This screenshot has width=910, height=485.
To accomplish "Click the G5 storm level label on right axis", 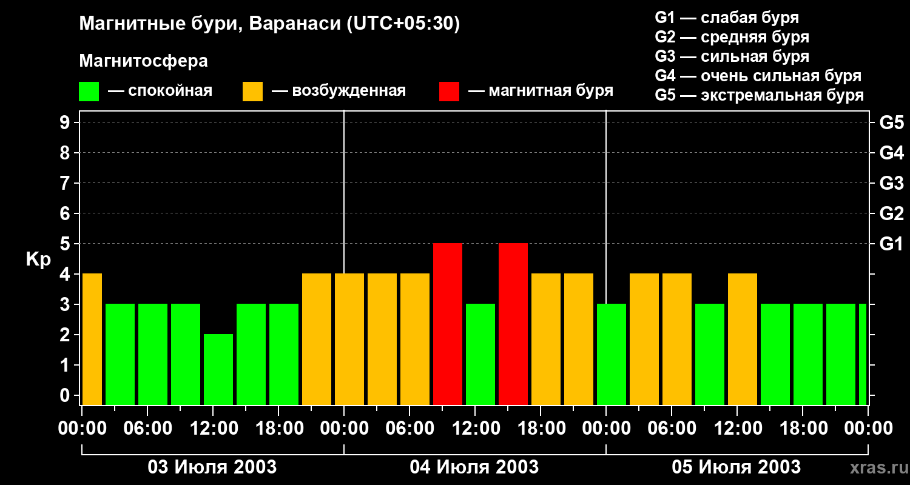I will click(891, 122).
